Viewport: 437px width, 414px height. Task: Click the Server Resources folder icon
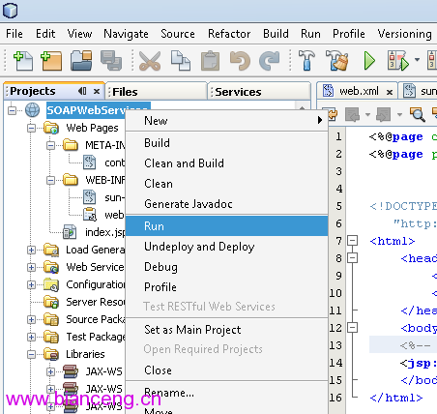click(x=51, y=302)
